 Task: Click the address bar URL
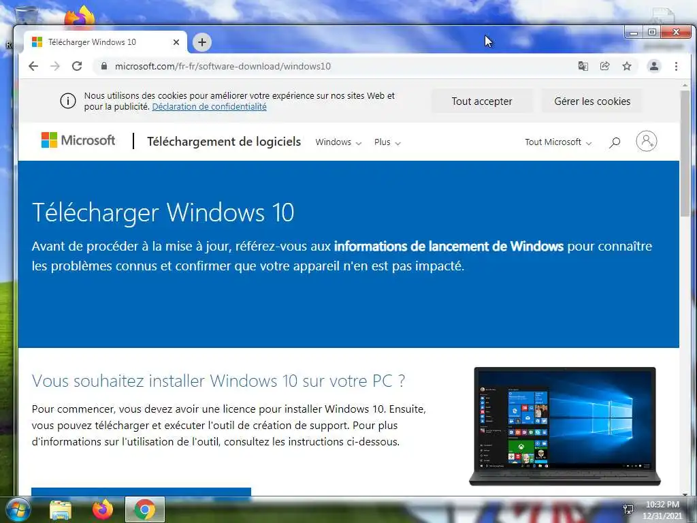point(223,66)
